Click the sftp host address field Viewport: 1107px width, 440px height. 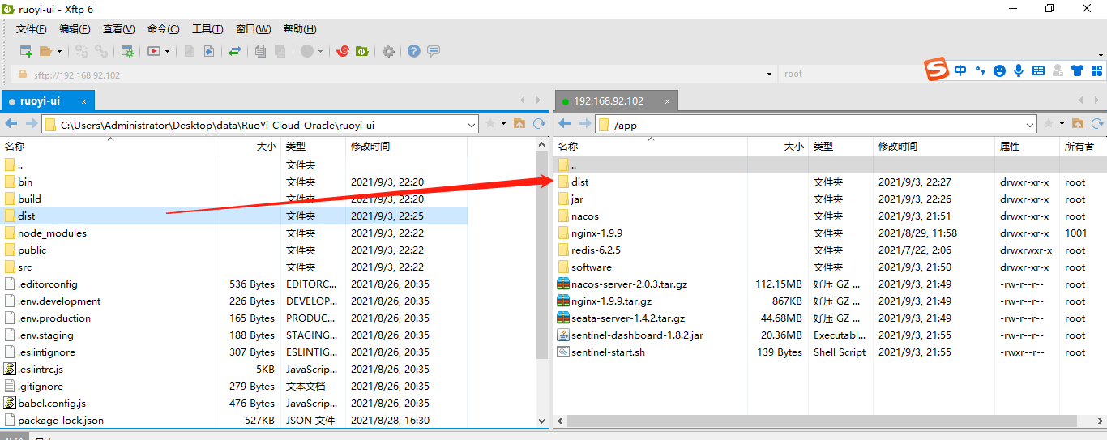point(393,75)
